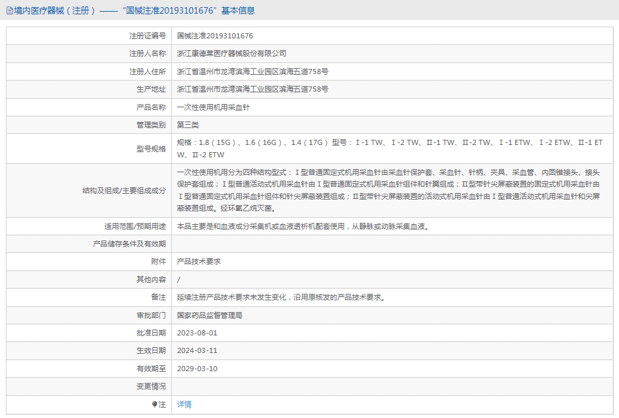Select the 适用范围/预期用途 row label
Viewport: 619px width, 418px height.
click(x=135, y=227)
